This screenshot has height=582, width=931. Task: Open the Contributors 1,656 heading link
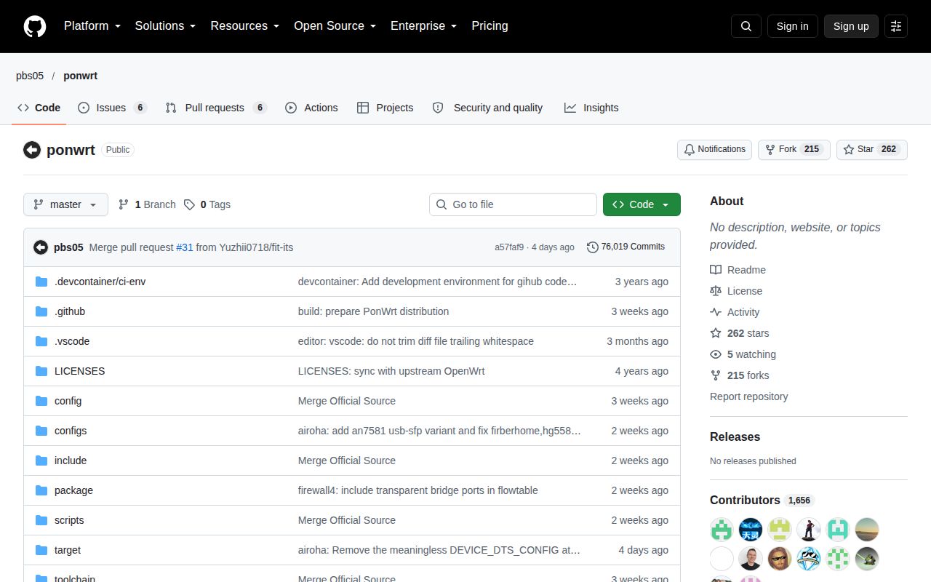pyautogui.click(x=761, y=500)
